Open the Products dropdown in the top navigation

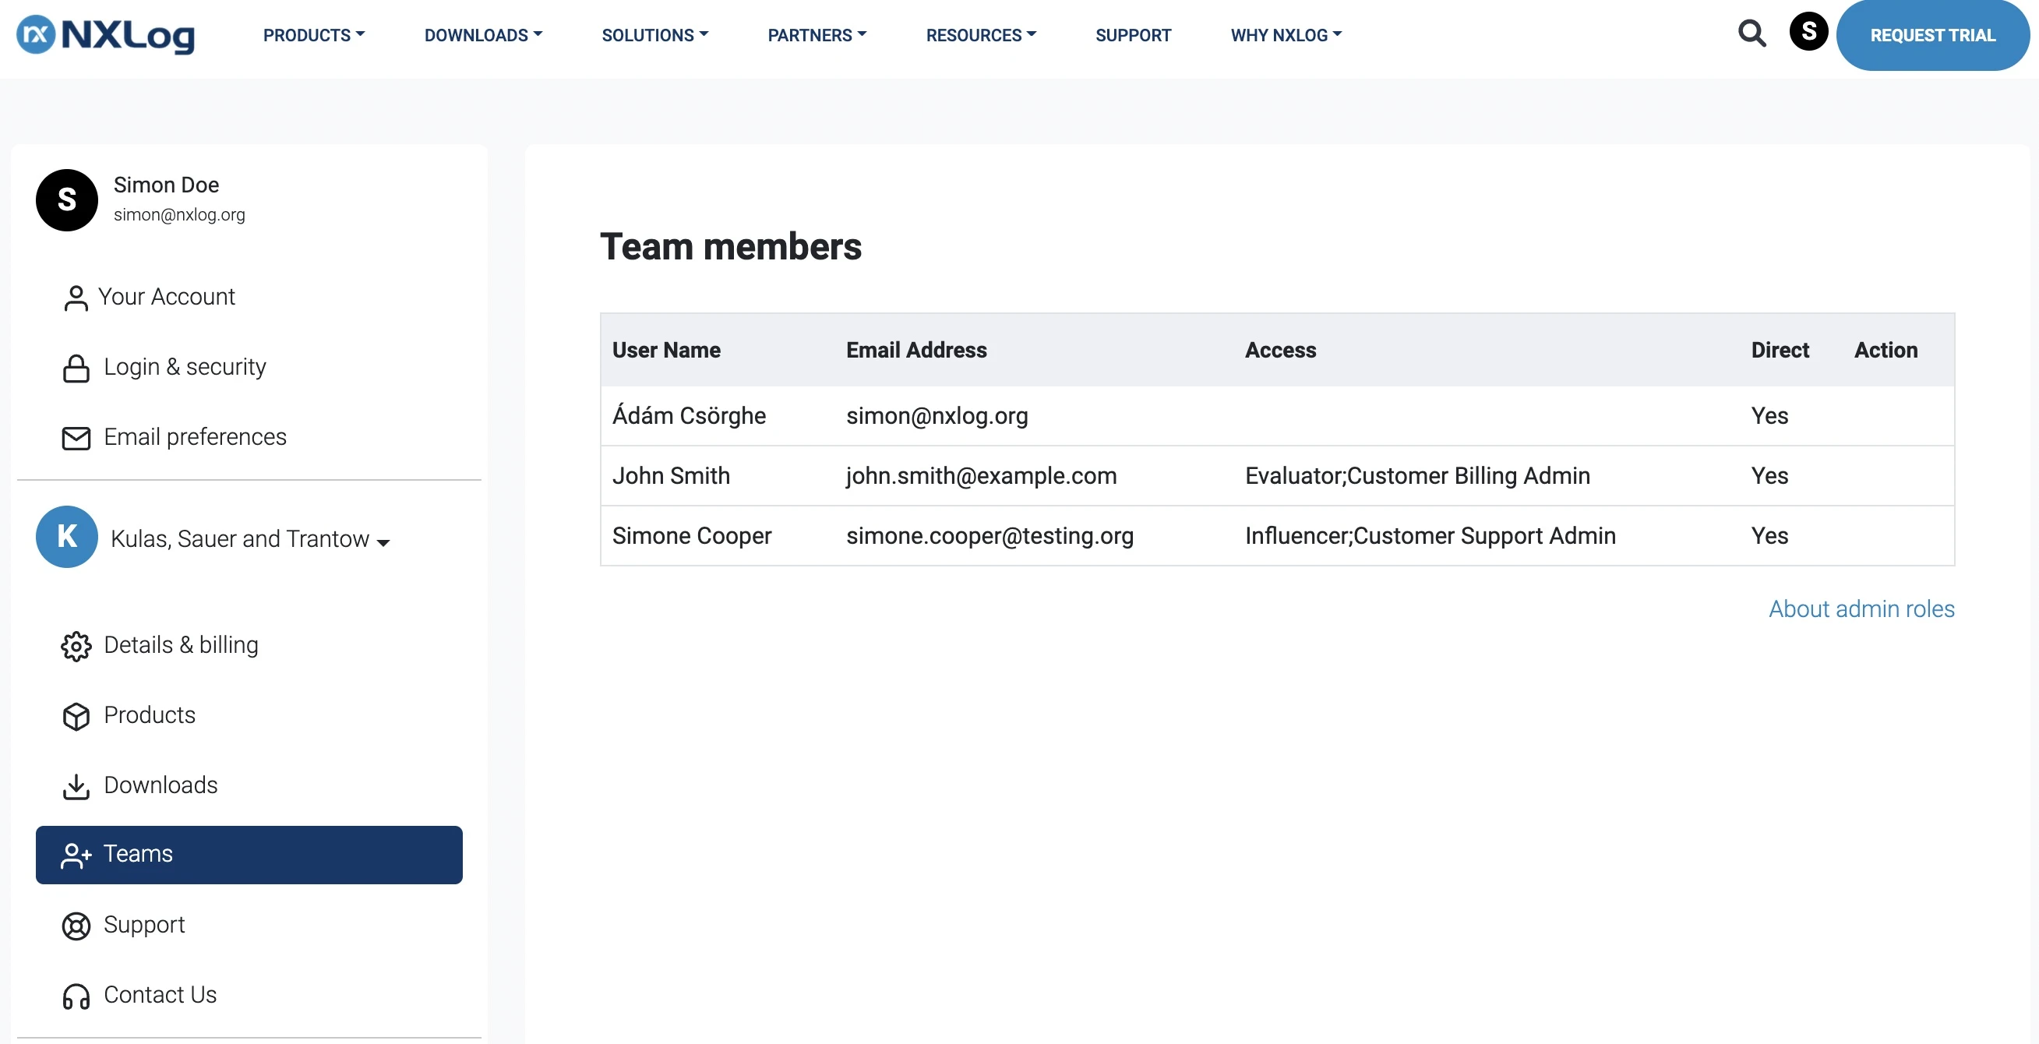[x=314, y=35]
